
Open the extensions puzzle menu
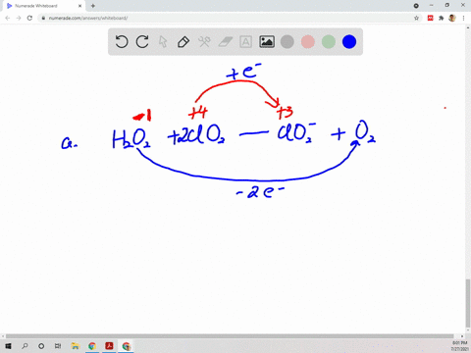tap(442, 18)
